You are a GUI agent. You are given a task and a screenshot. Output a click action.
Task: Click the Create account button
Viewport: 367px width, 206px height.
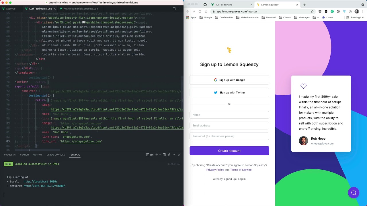pos(229,151)
